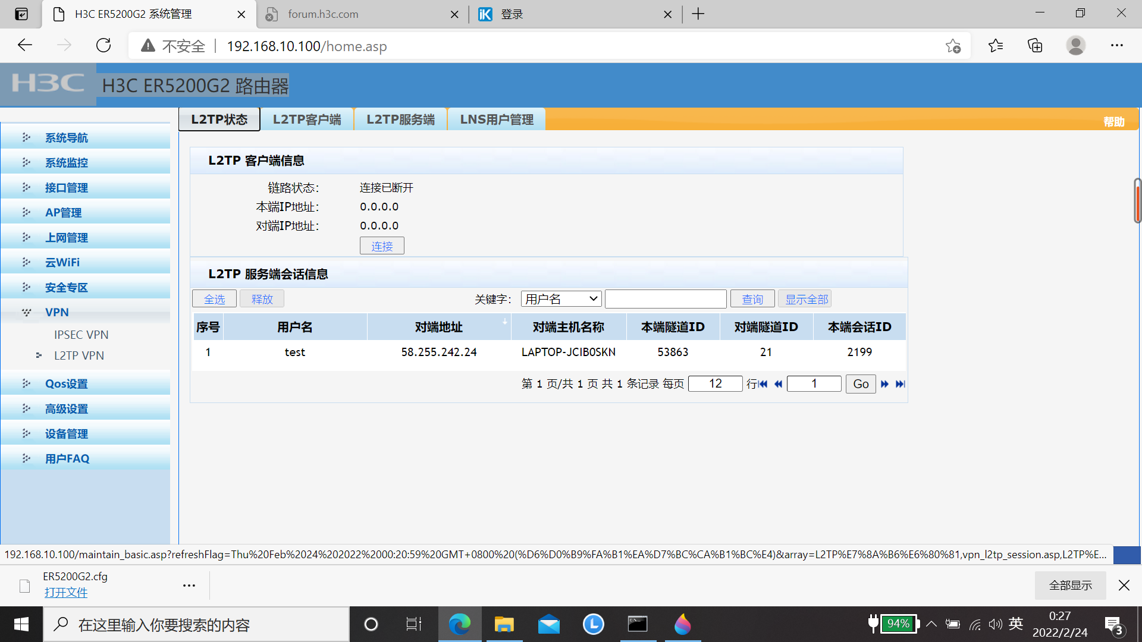Click 打开文件 link for downloaded file
Image resolution: width=1142 pixels, height=642 pixels.
pyautogui.click(x=65, y=593)
